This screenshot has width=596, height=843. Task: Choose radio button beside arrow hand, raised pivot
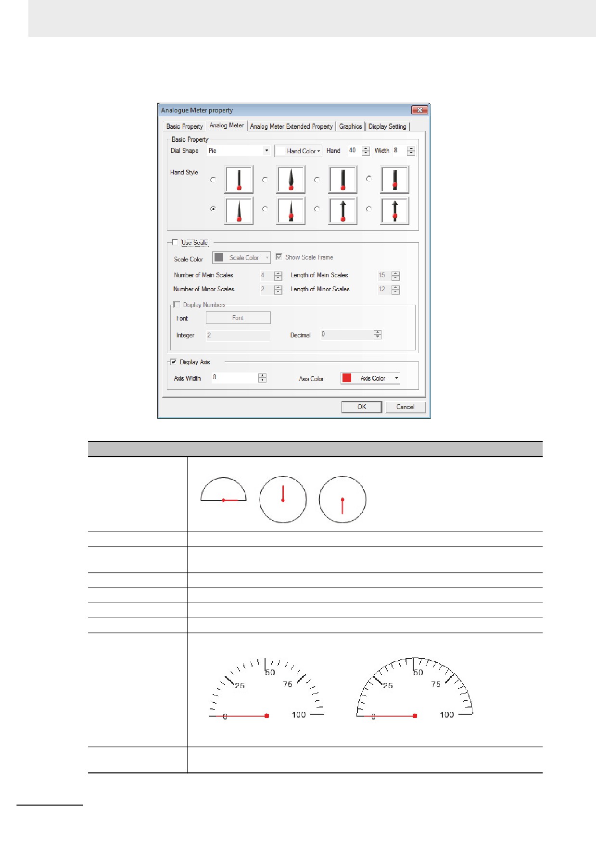click(x=369, y=209)
